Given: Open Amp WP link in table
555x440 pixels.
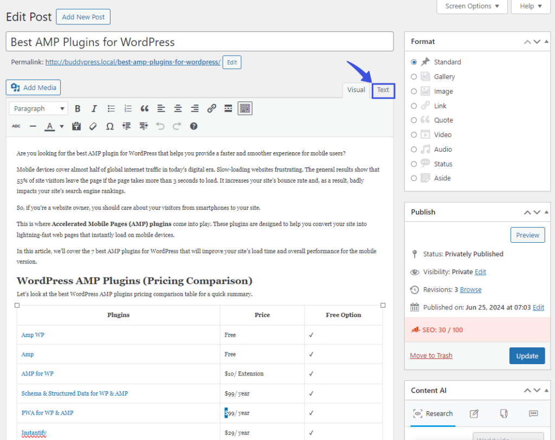Looking at the screenshot, I should [x=33, y=335].
